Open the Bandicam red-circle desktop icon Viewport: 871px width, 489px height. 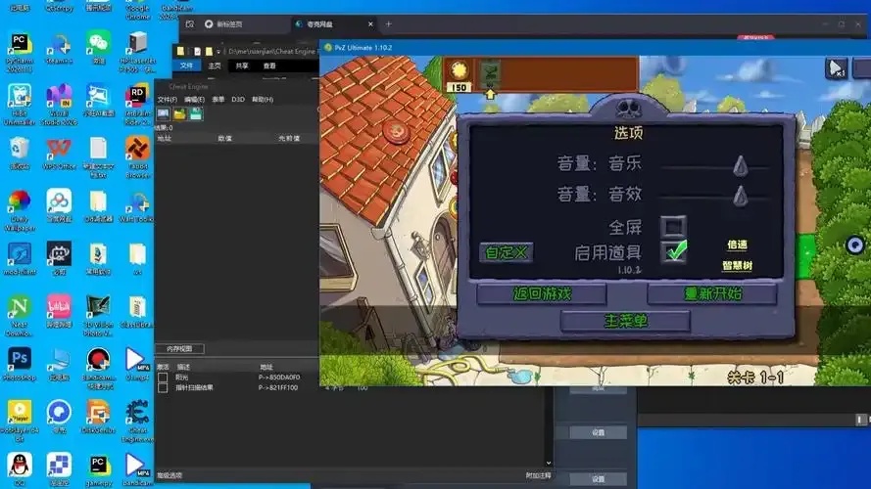98,368
